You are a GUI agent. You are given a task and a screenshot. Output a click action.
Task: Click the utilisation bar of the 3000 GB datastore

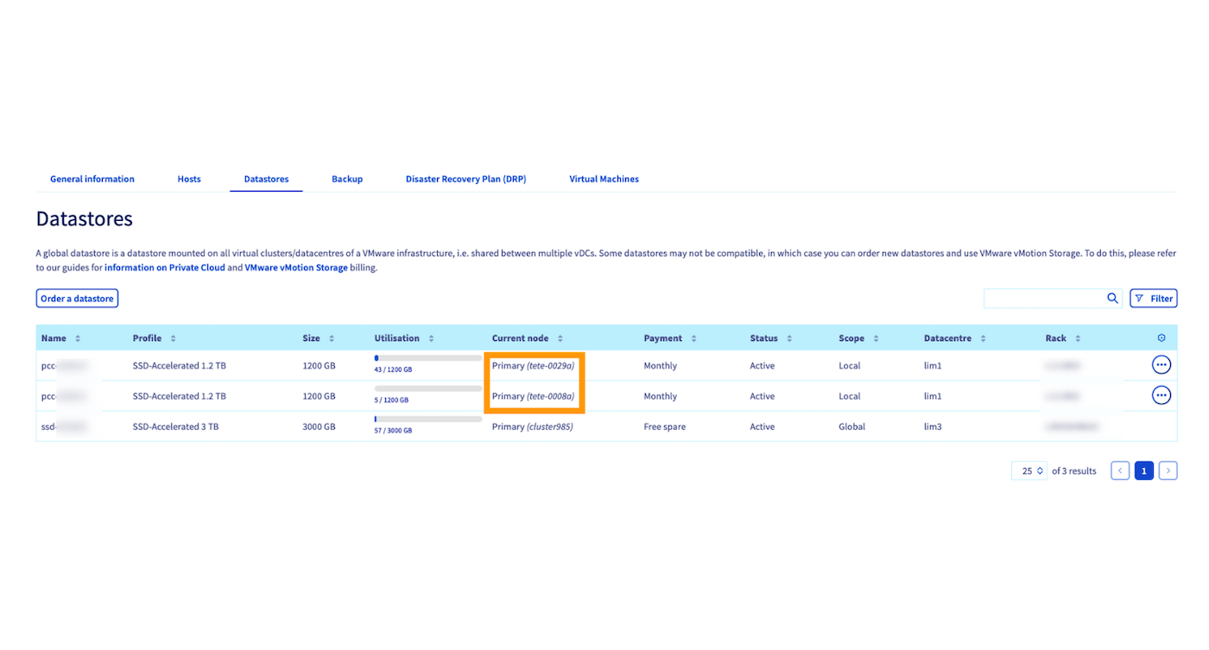427,420
